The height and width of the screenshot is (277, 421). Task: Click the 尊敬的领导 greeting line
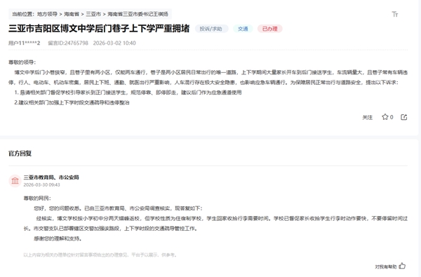pyautogui.click(x=22, y=62)
